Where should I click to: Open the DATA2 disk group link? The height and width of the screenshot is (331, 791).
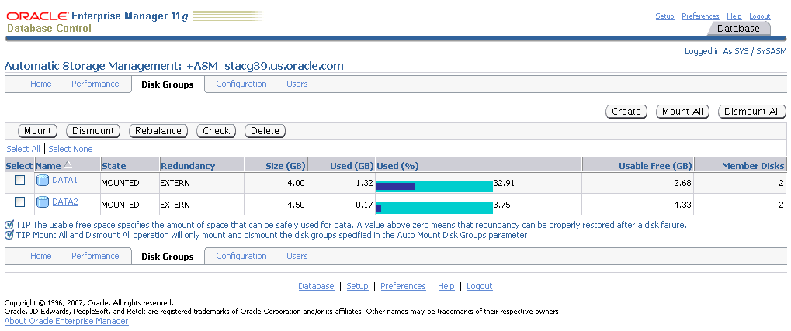coord(65,202)
